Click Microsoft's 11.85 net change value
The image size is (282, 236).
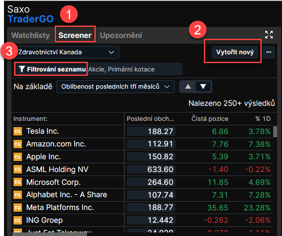pos(218,182)
